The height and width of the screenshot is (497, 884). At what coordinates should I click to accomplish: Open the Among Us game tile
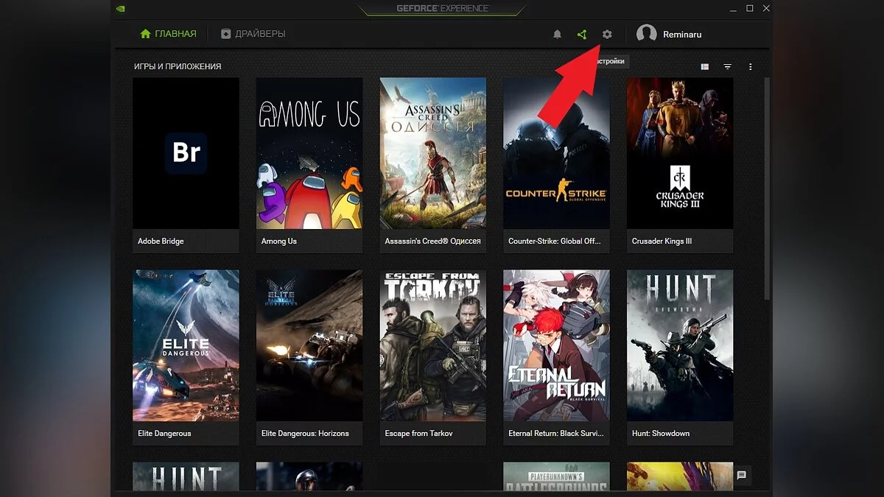pos(309,153)
